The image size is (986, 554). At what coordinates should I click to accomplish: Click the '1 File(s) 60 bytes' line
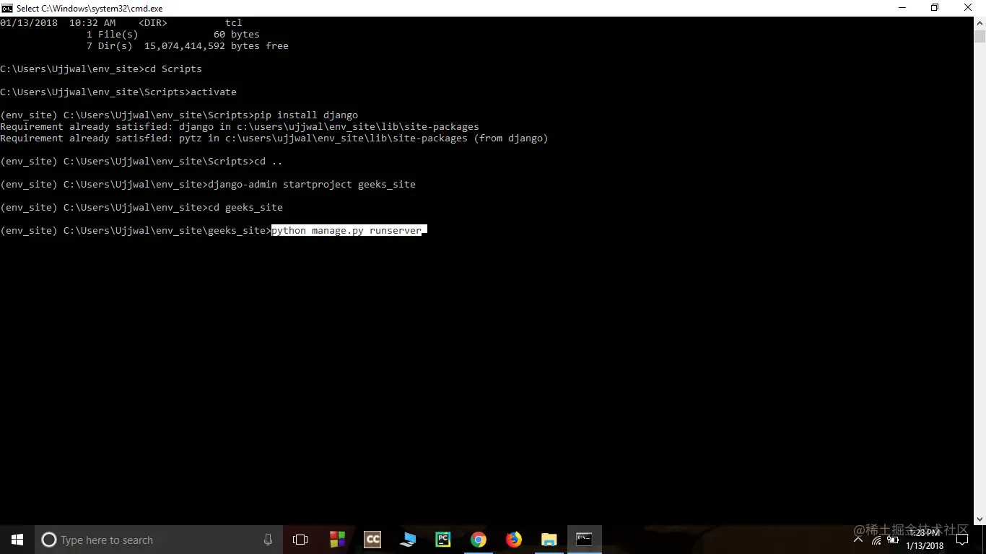coord(173,34)
